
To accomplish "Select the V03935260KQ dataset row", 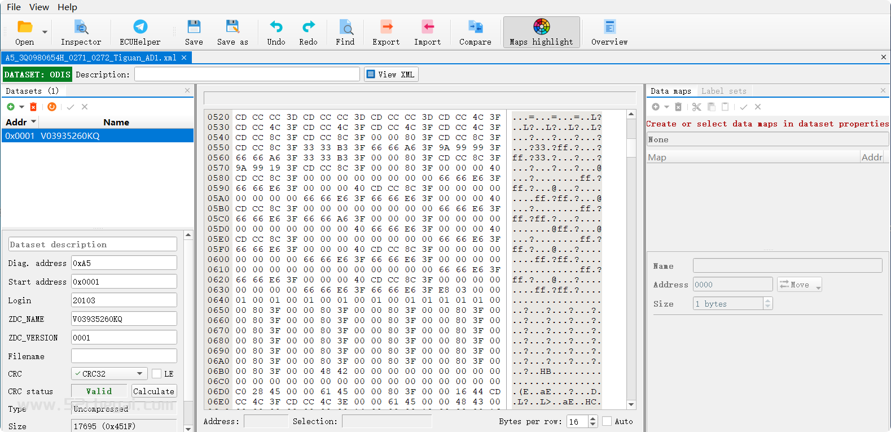I will [x=98, y=136].
